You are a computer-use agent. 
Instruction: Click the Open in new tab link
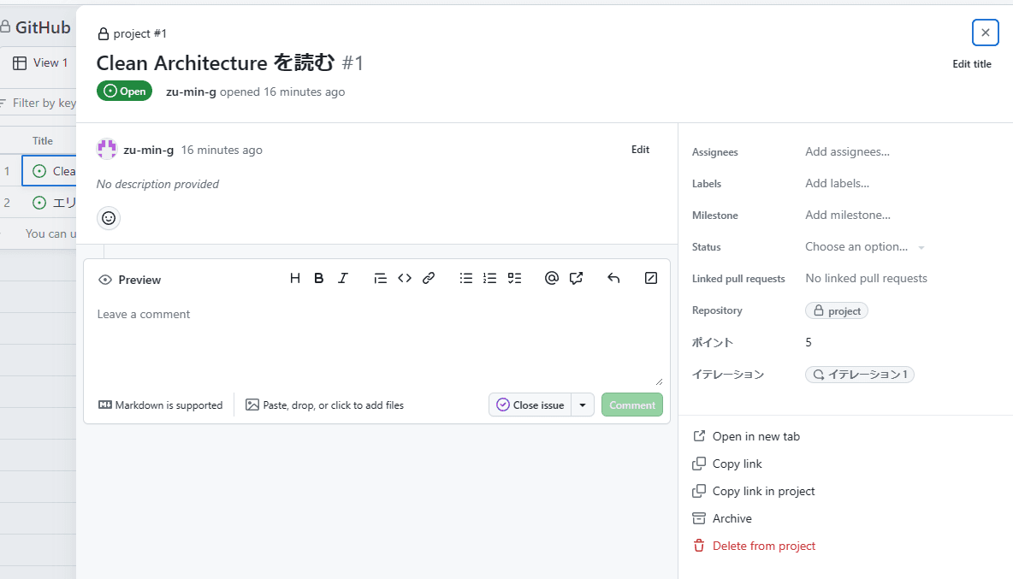(x=755, y=436)
